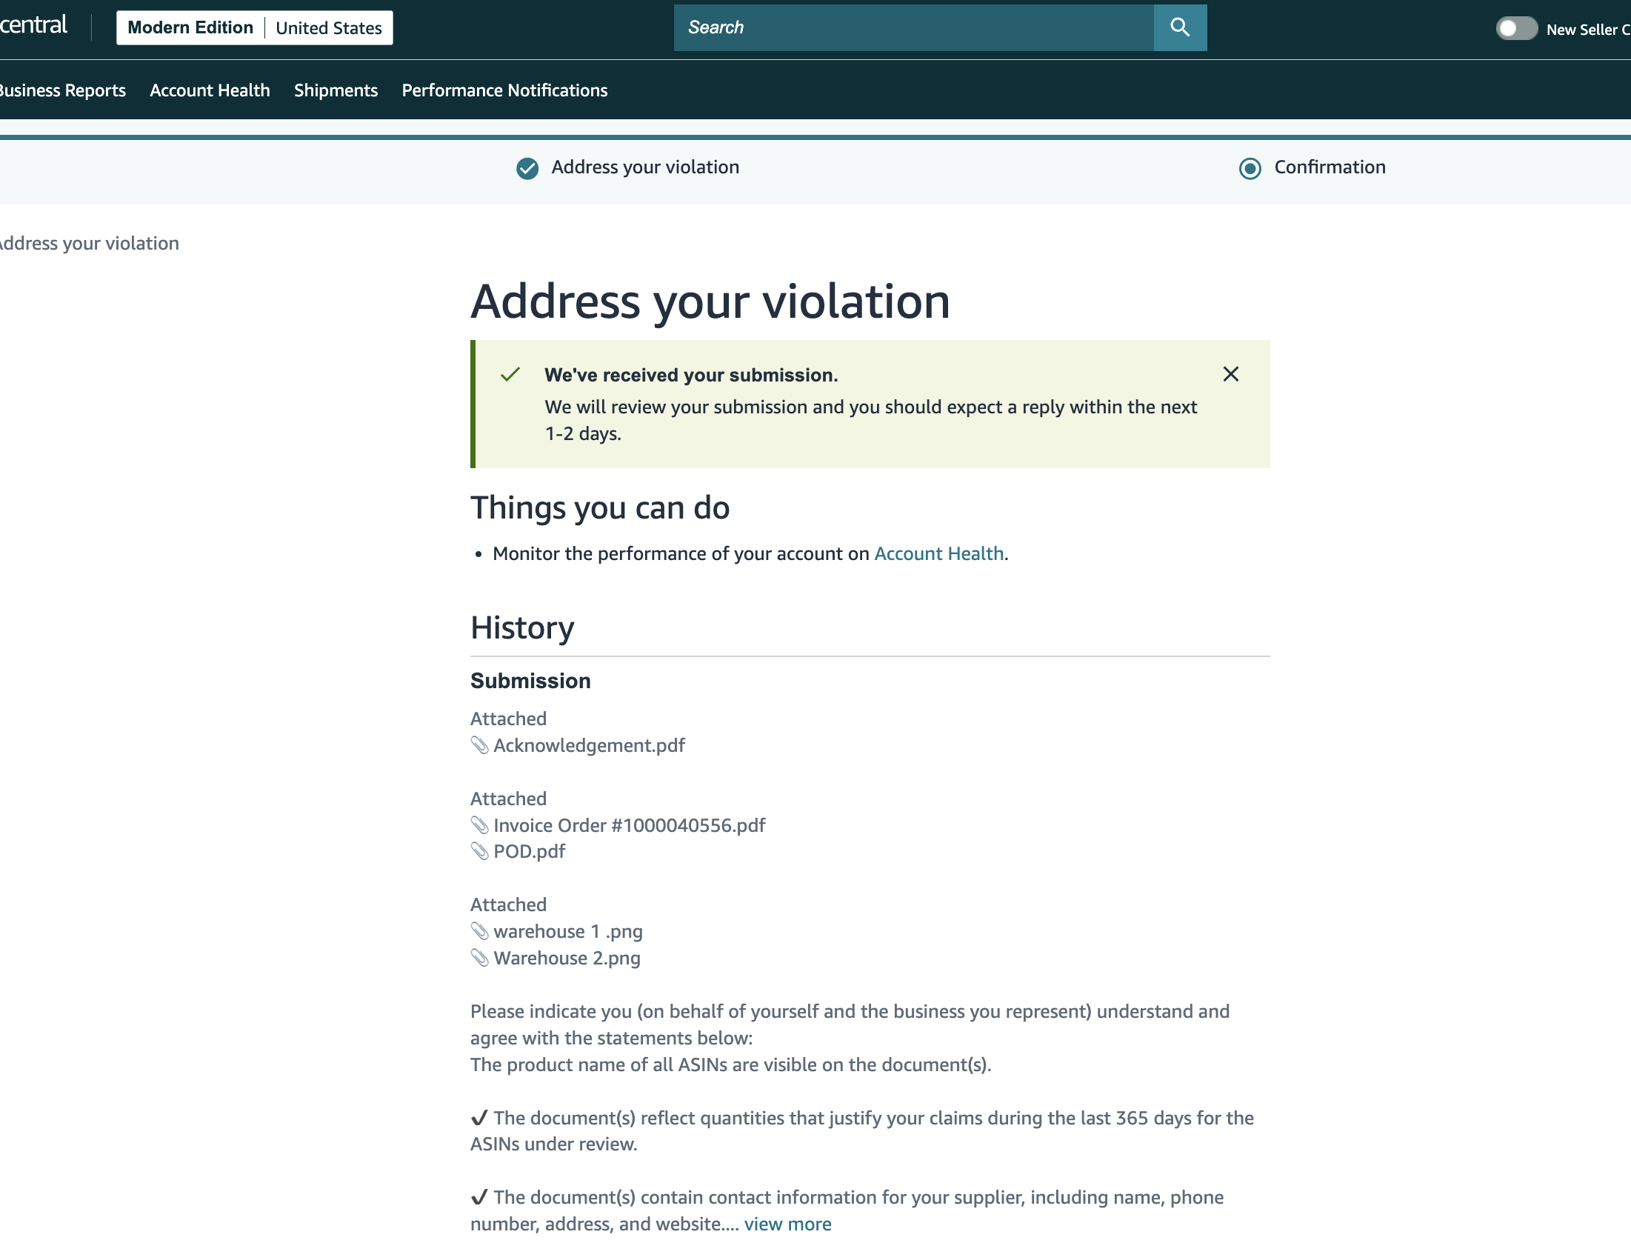Click the view more link
Screen dimensions: 1631x1243
click(787, 1224)
